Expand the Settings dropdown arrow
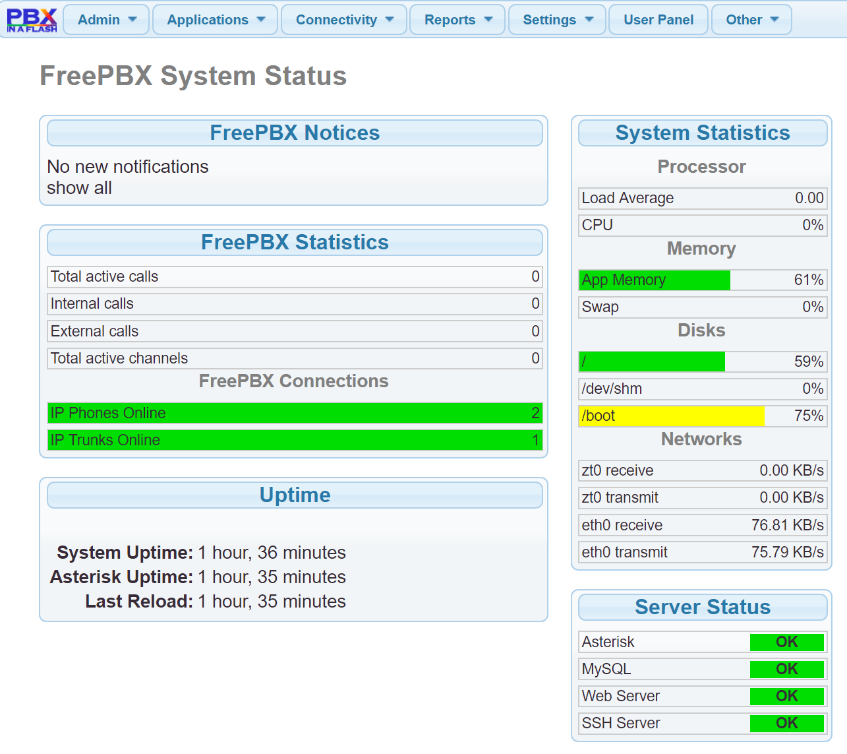The width and height of the screenshot is (847, 754). point(589,20)
